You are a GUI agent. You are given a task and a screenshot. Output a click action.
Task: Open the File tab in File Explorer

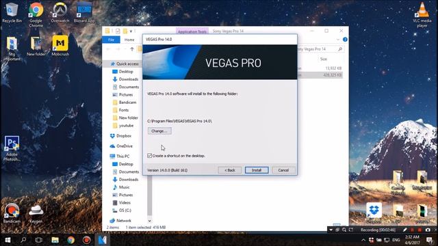pyautogui.click(x=111, y=40)
